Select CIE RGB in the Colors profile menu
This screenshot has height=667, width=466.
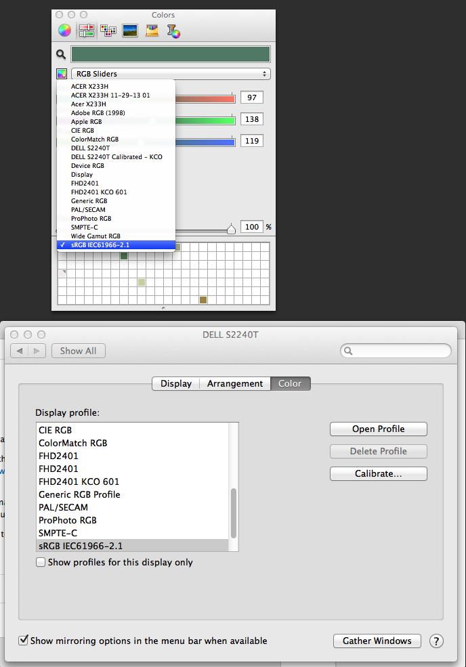click(x=116, y=131)
